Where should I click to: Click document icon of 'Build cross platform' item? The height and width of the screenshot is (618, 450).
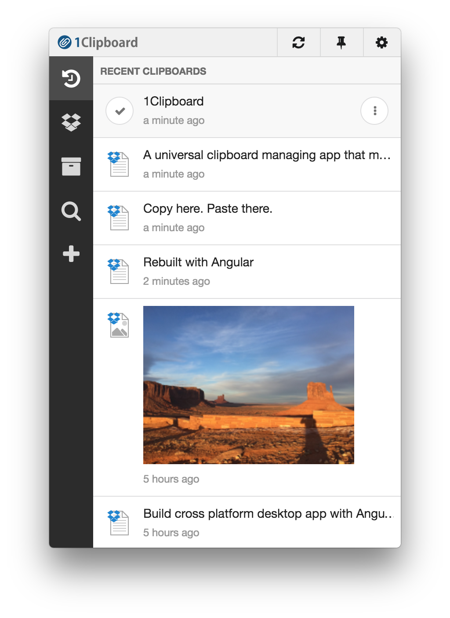[119, 523]
